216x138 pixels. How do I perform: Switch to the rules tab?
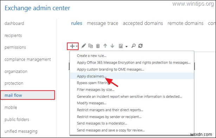[x=77, y=23]
